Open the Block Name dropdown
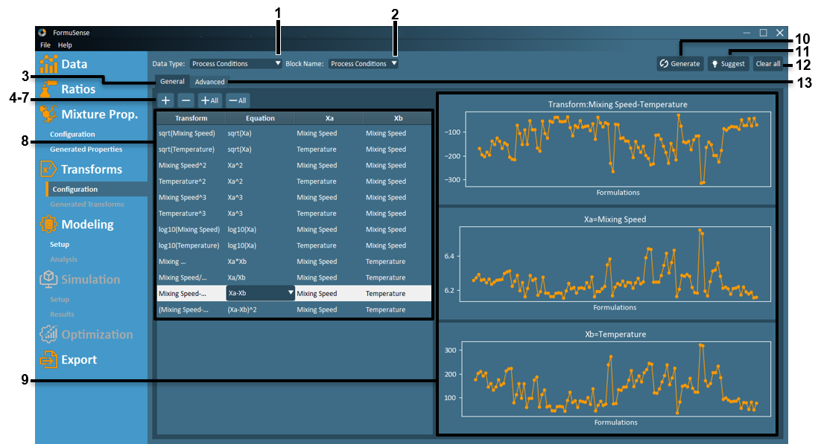The image size is (821, 444). coord(364,64)
